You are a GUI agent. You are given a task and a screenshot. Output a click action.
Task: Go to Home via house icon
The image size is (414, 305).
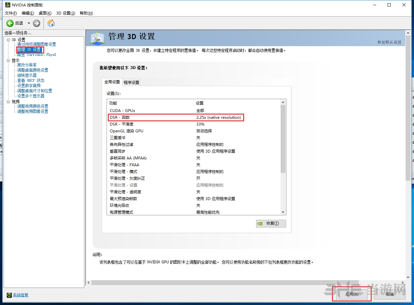(51, 23)
